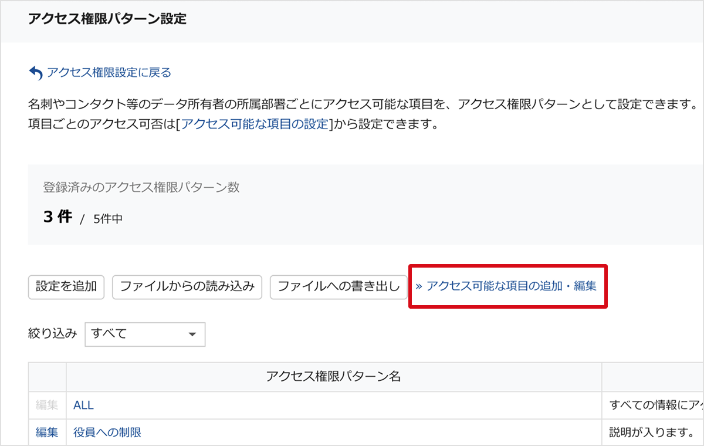Click the 絞り込み filter label
This screenshot has width=704, height=446.
(52, 334)
